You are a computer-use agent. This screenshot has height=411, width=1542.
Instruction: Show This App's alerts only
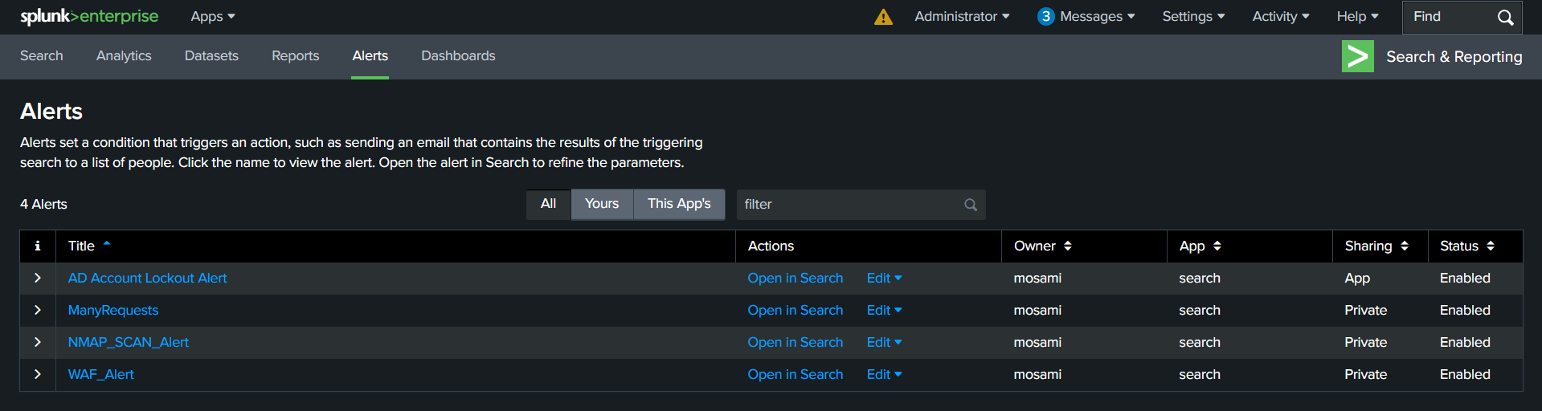coord(679,204)
